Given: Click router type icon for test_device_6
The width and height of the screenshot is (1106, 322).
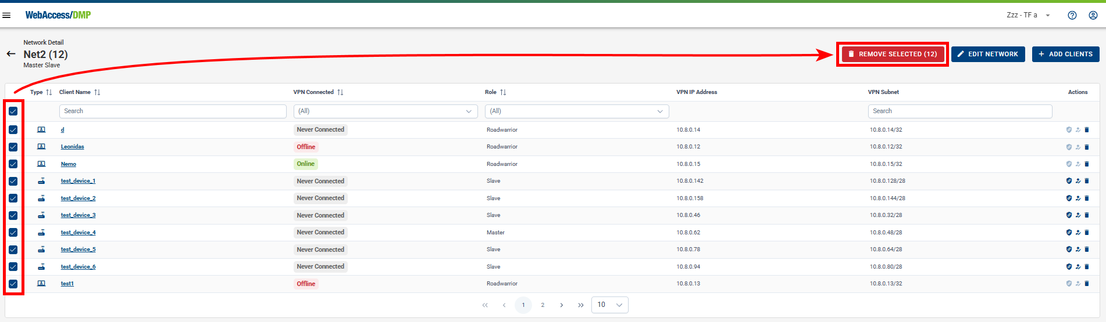Looking at the screenshot, I should [x=41, y=267].
